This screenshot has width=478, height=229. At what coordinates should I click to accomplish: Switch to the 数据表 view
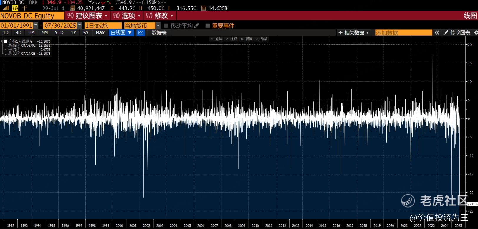pos(159,33)
